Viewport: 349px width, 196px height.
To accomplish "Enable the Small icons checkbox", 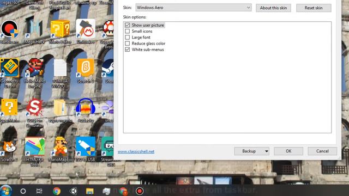I will [x=127, y=31].
